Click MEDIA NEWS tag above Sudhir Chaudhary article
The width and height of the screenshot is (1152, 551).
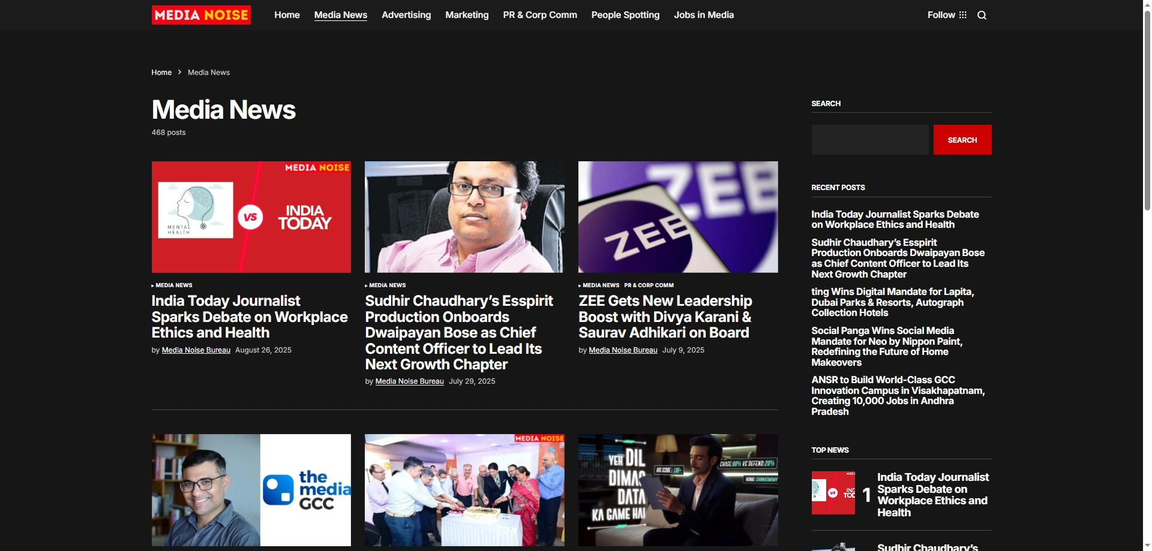coord(388,285)
